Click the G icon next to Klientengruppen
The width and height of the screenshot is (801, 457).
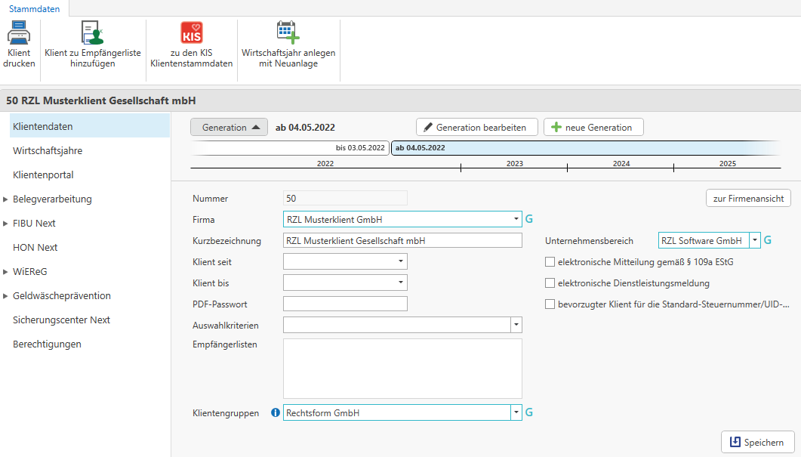[529, 412]
